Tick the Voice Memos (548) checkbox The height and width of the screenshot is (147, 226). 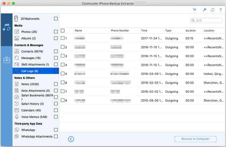[56, 117]
